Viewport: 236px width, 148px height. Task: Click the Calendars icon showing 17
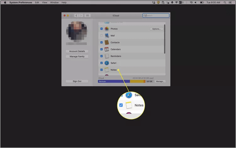click(x=107, y=49)
